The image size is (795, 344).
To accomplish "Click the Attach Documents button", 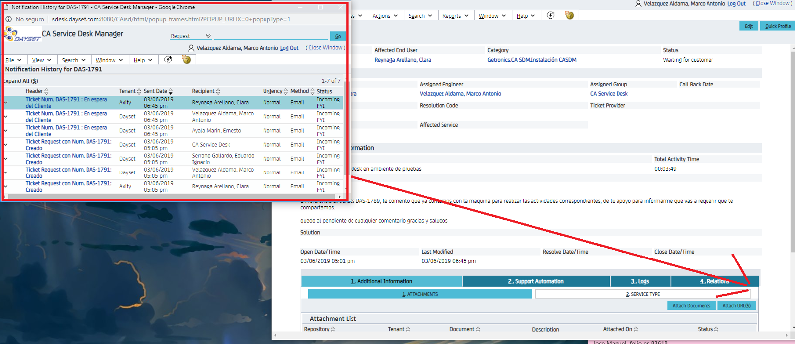I will pyautogui.click(x=691, y=306).
